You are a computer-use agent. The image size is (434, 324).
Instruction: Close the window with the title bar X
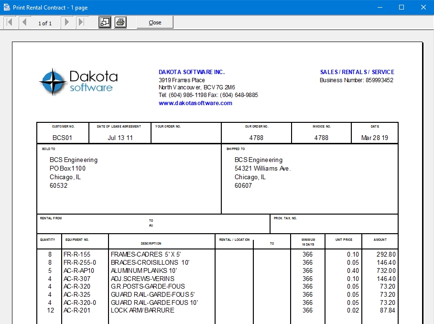pyautogui.click(x=423, y=8)
